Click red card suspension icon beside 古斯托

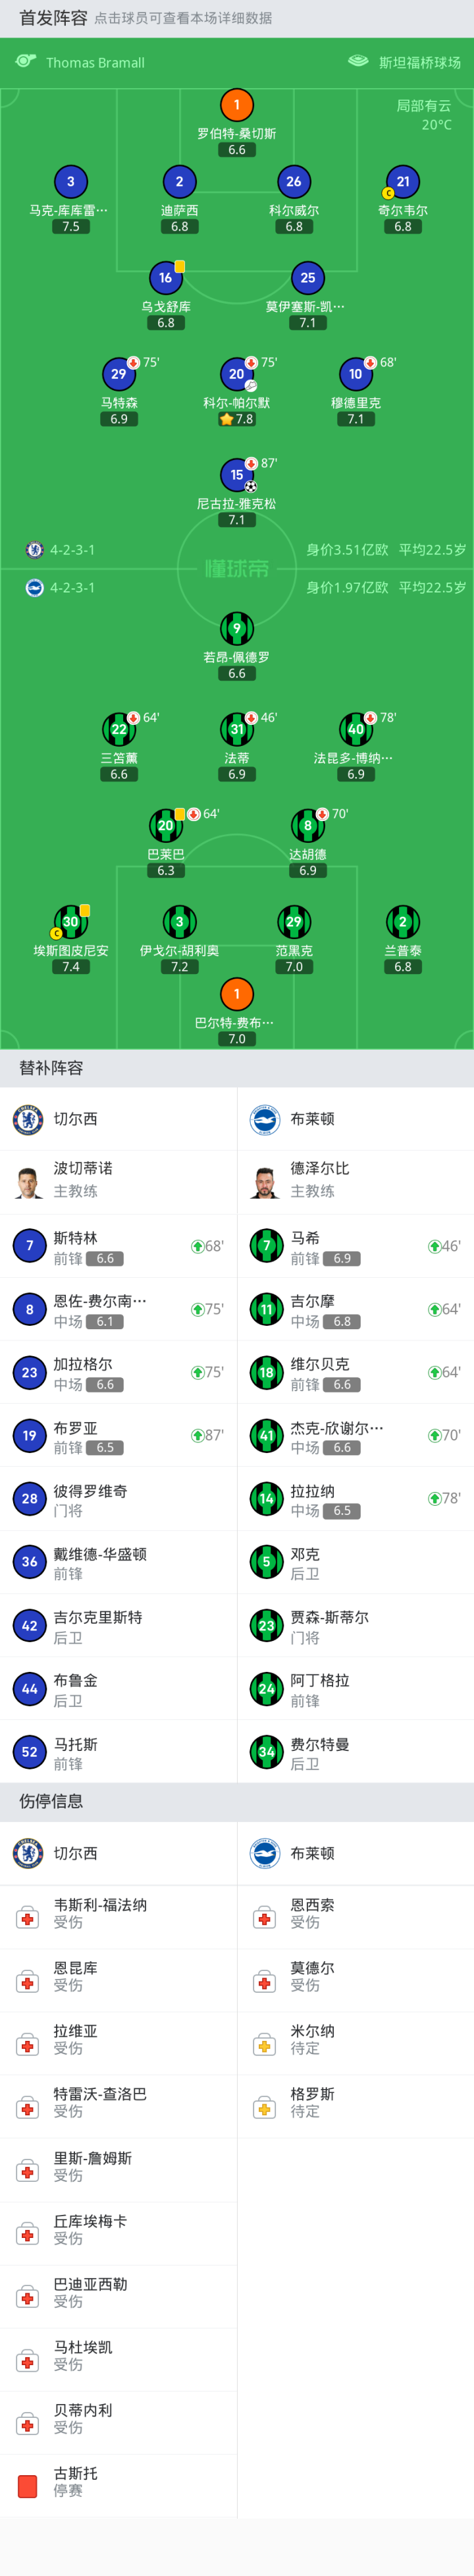pyautogui.click(x=28, y=2485)
